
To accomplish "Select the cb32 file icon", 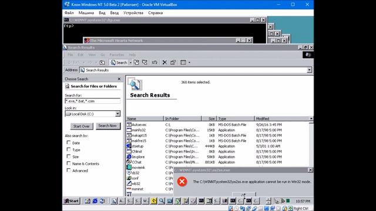I will [x=129, y=173].
